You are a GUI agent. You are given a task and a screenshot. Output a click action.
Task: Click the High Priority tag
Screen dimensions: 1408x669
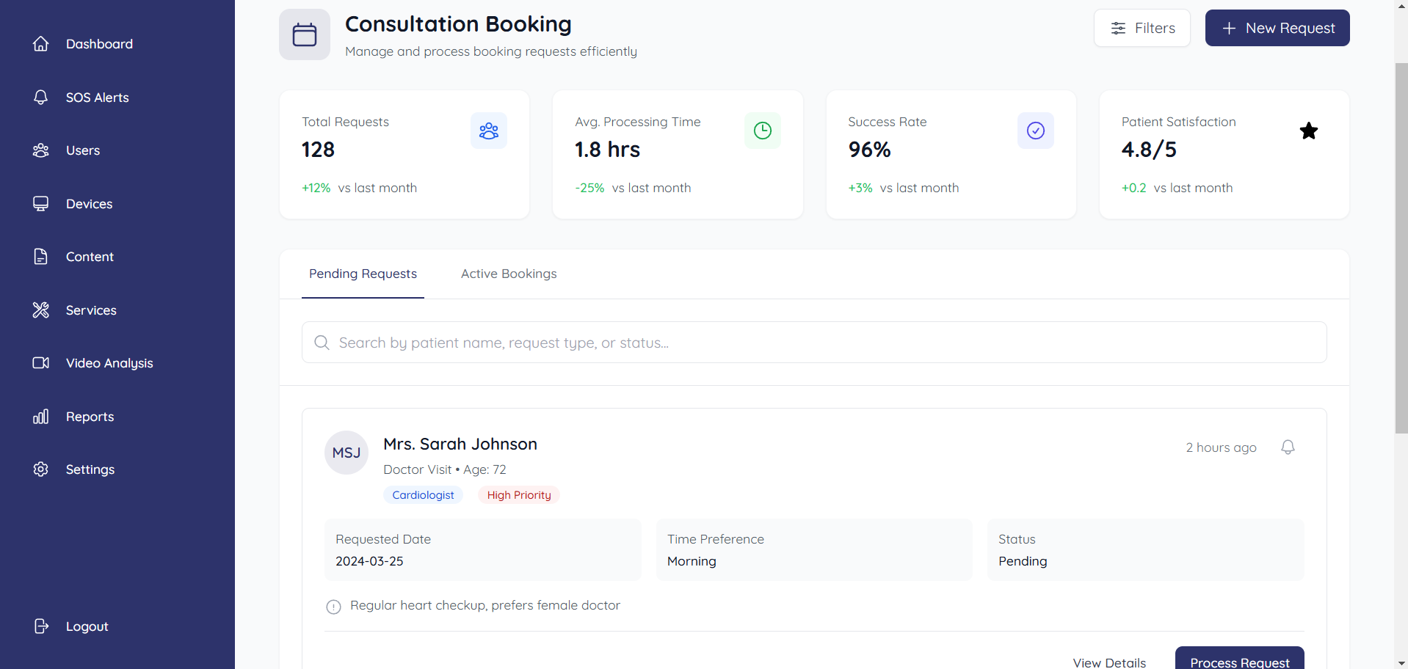(x=519, y=495)
